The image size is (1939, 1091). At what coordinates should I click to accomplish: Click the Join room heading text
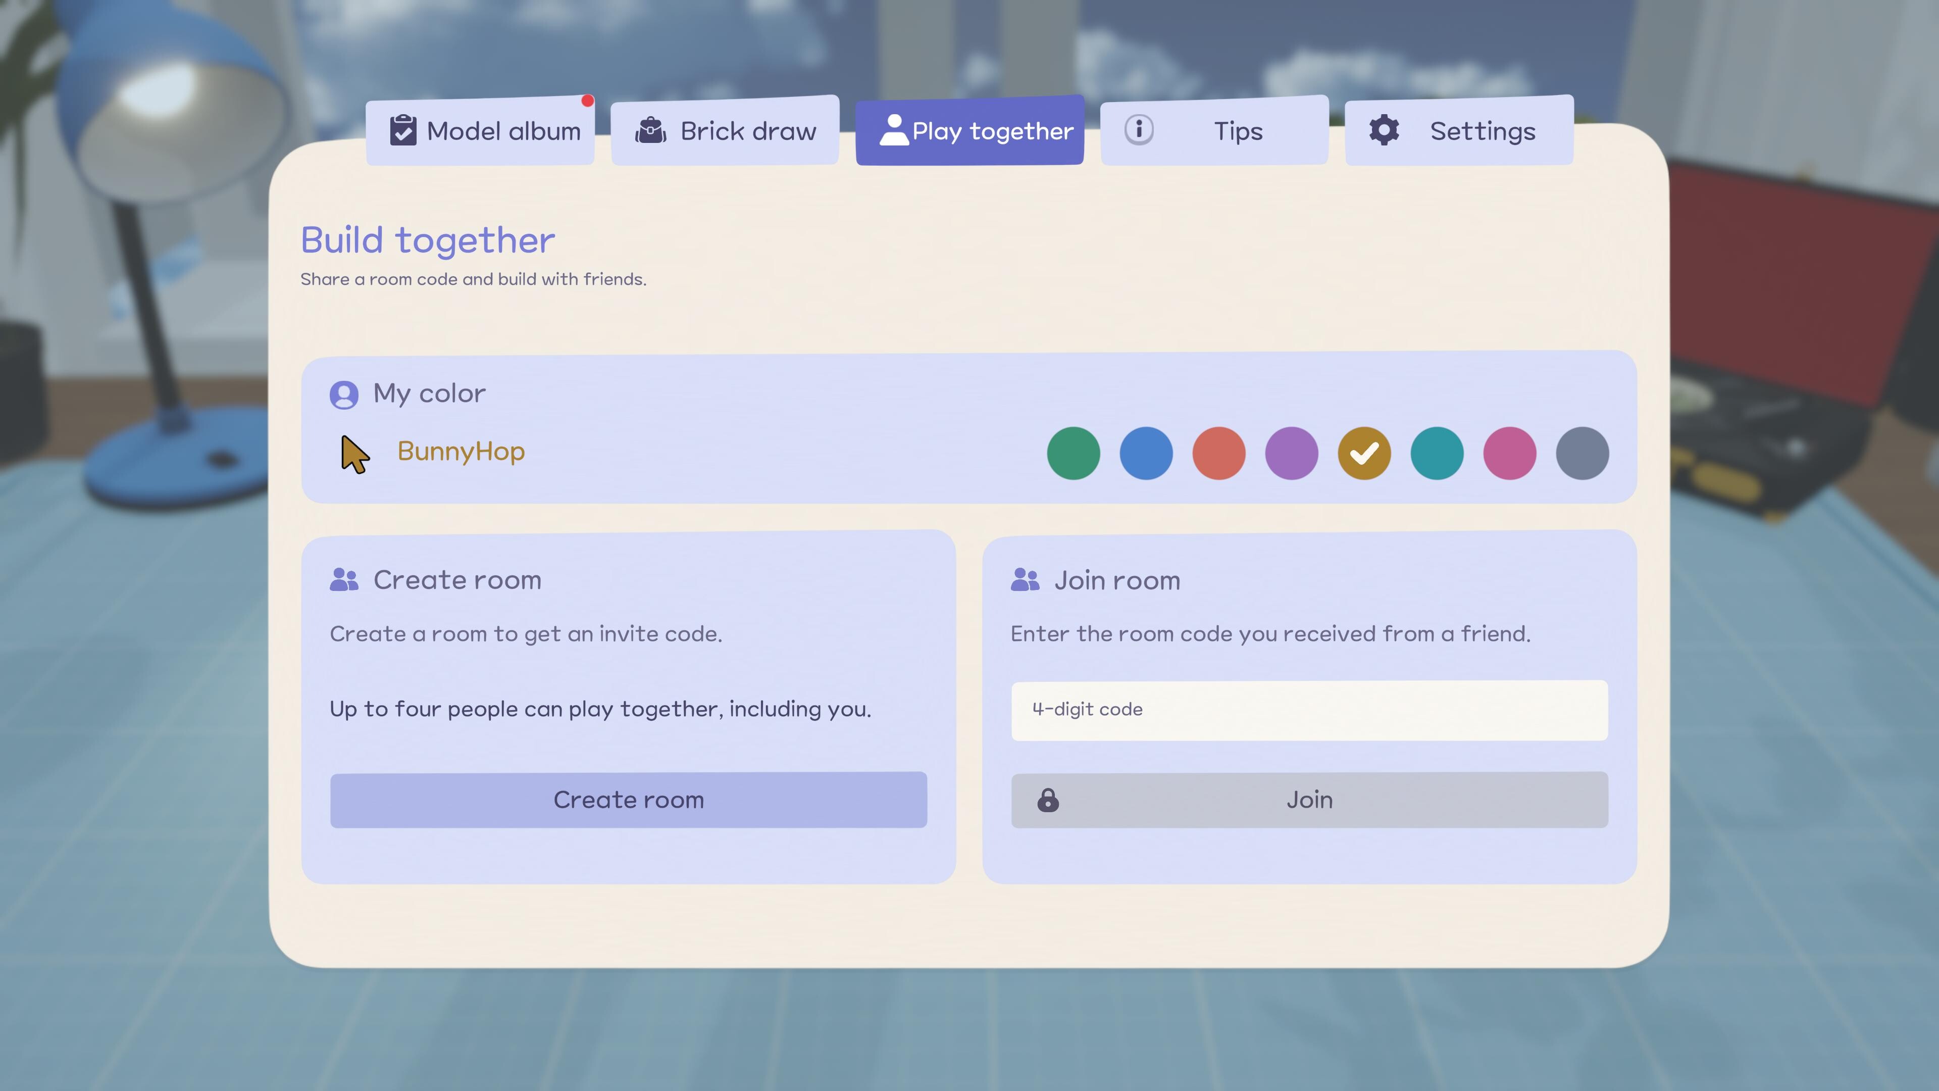point(1117,580)
